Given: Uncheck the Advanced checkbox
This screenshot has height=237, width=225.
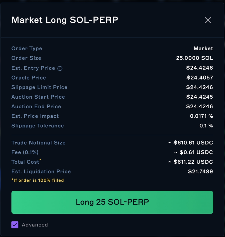Looking at the screenshot, I should (x=15, y=225).
